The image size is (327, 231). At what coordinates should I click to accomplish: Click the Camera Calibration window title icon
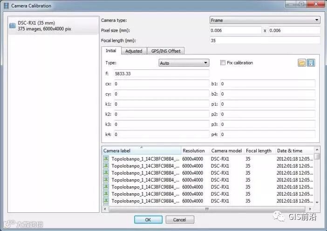click(6, 6)
